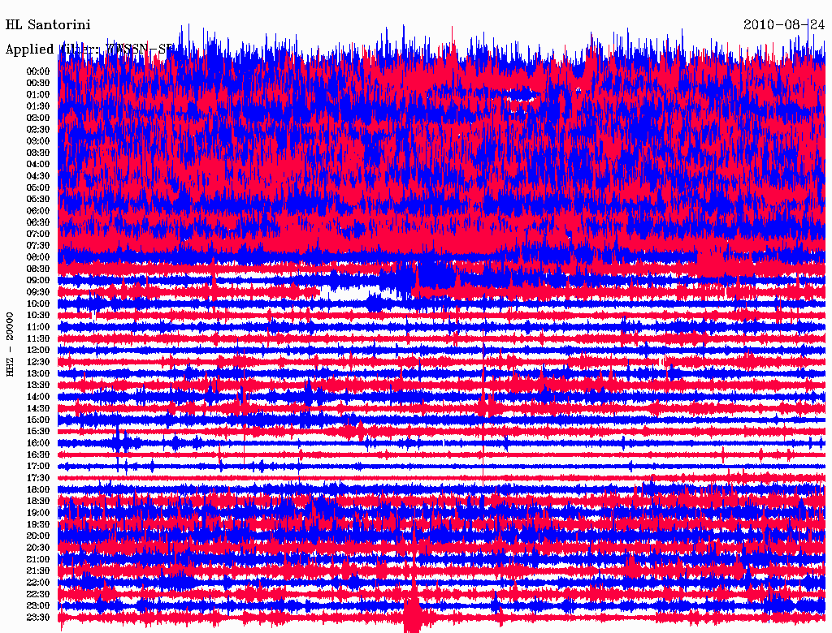Click the 09:30 time row label
Image resolution: width=832 pixels, height=633 pixels.
(x=38, y=292)
